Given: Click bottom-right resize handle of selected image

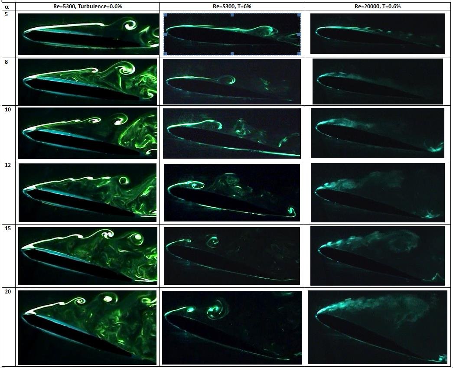Looking at the screenshot, I should point(300,54).
